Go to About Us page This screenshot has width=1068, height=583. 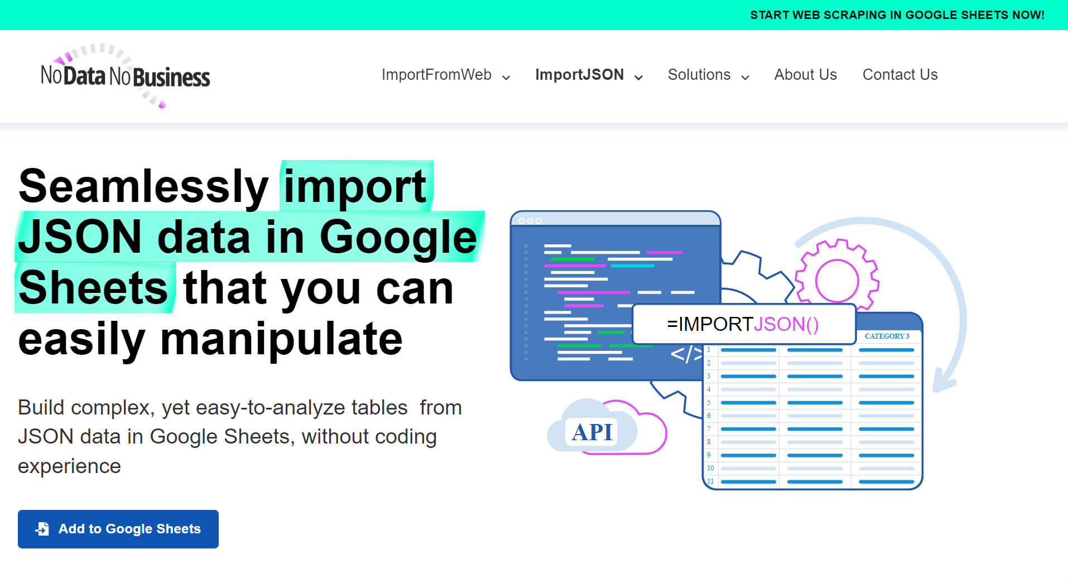pos(805,75)
